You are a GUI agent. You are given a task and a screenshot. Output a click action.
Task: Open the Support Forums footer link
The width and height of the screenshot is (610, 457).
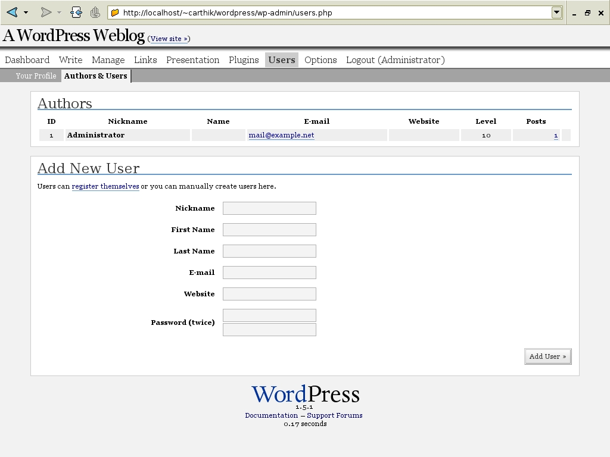(x=335, y=415)
